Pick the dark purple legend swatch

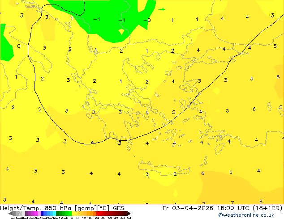tap(26, 213)
